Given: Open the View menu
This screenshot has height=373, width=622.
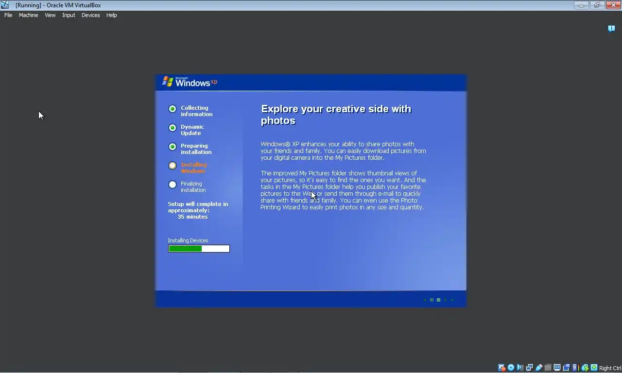Looking at the screenshot, I should [50, 15].
